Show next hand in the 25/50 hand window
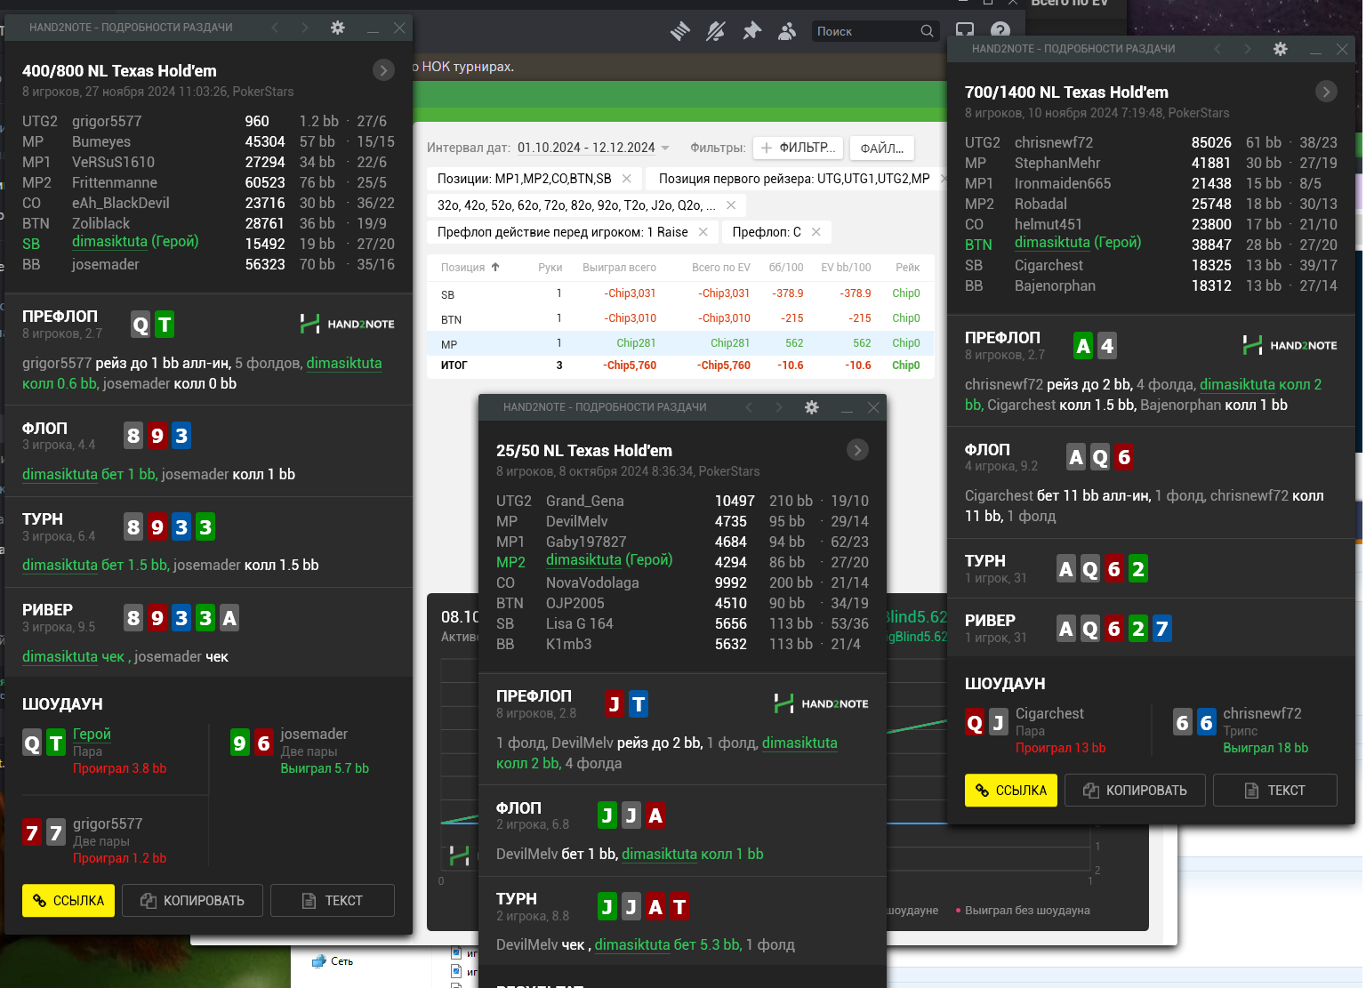 tap(779, 407)
